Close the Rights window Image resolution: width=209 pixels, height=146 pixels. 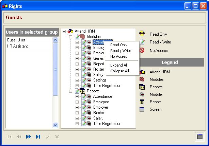203,6
